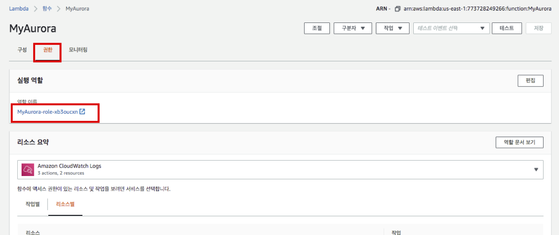Click the 저장 button
This screenshot has height=235, width=559.
[538, 28]
